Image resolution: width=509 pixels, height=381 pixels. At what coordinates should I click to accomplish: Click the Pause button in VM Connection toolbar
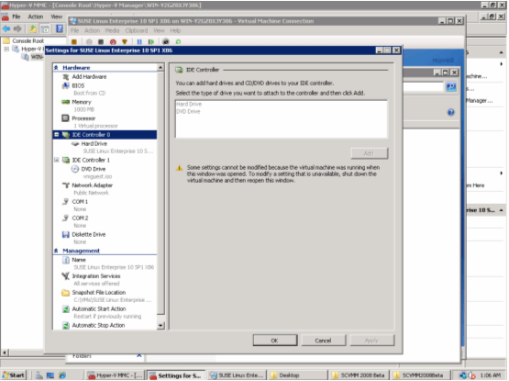[139, 42]
